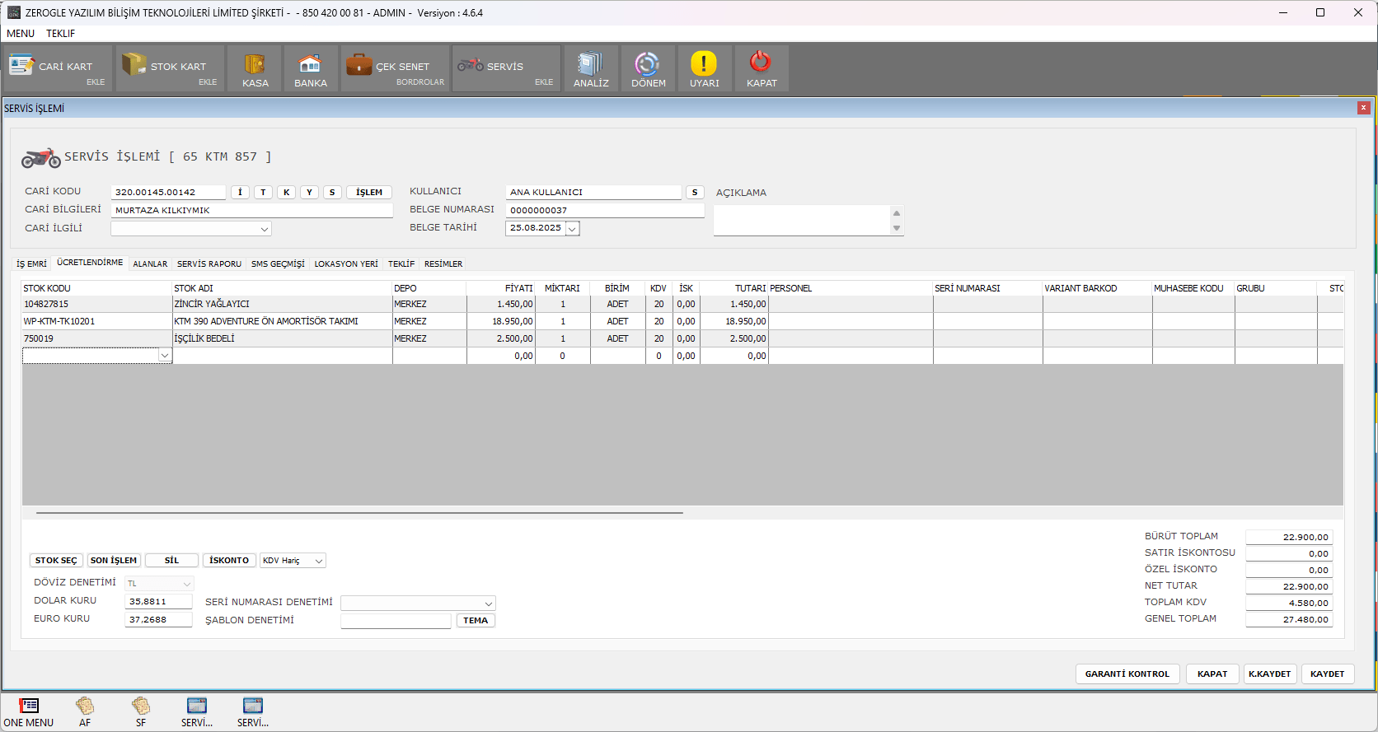Switch to the Servis Raporu tab
Screen dimensions: 1378x732
coord(209,264)
